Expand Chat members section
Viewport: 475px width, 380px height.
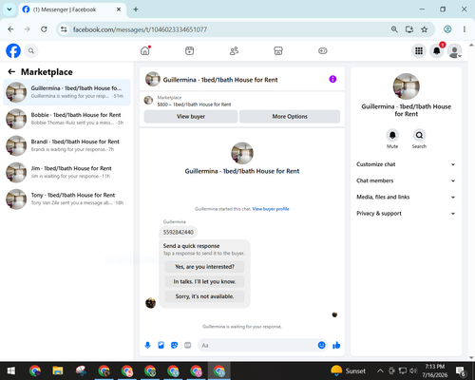click(x=406, y=180)
